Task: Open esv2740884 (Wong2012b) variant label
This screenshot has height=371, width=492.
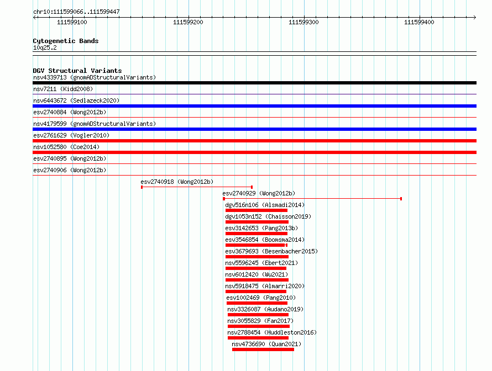Action: point(70,112)
